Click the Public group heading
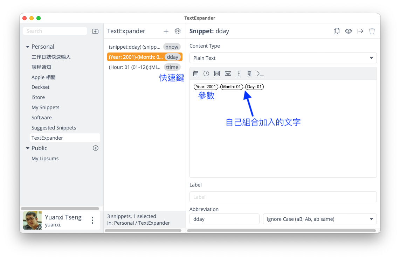The height and width of the screenshot is (259, 400). (39, 148)
